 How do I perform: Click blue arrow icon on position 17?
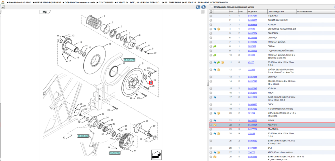(x=215, y=97)
